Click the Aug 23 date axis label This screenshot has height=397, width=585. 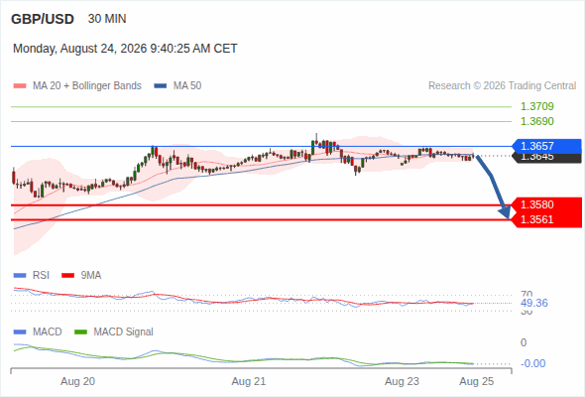point(402,382)
